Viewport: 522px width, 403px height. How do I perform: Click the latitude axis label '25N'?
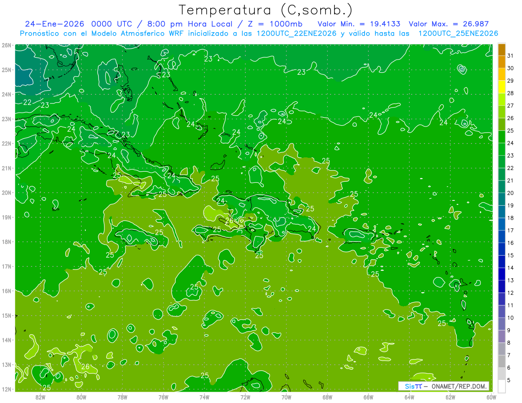(x=7, y=70)
